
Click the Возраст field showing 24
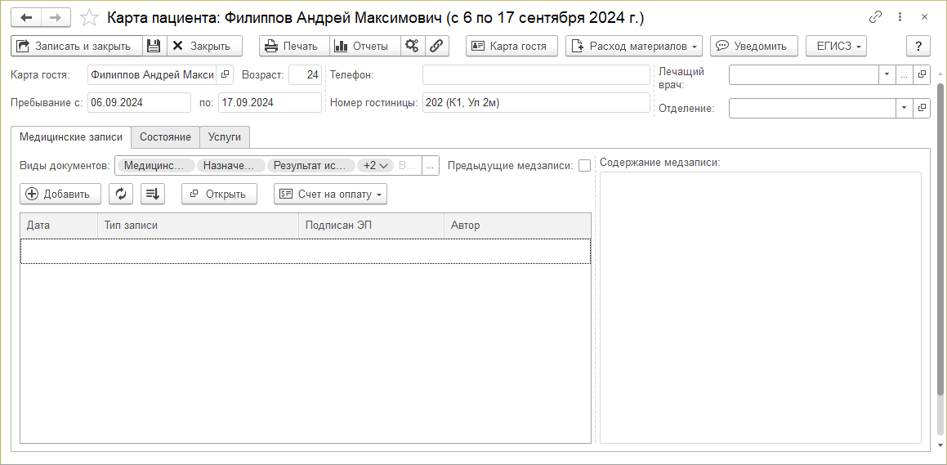click(305, 75)
